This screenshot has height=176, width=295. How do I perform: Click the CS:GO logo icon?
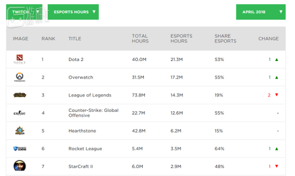[x=20, y=113]
